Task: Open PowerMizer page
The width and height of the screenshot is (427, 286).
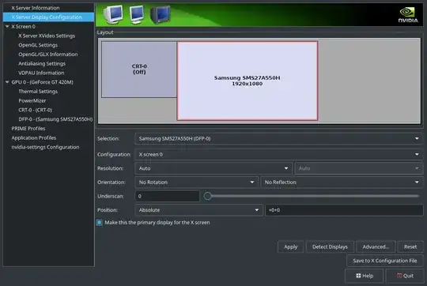Action: click(32, 100)
